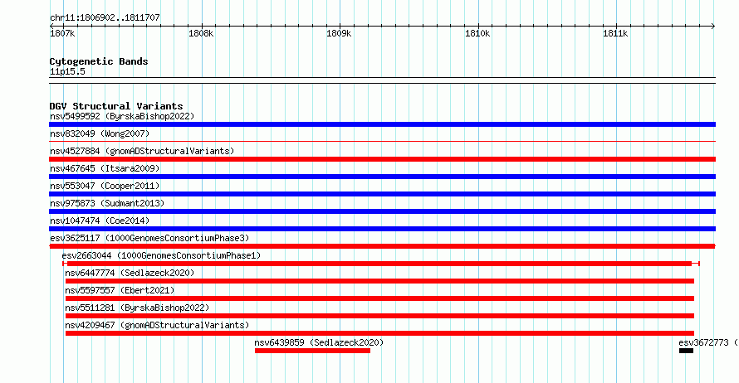This screenshot has width=739, height=383.
Task: Click the thin red line of nsv832049
Action: pyautogui.click(x=382, y=142)
